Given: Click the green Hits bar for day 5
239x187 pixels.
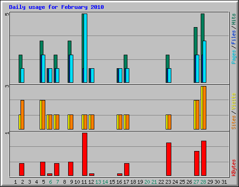Looking at the screenshot, I should (42, 48).
